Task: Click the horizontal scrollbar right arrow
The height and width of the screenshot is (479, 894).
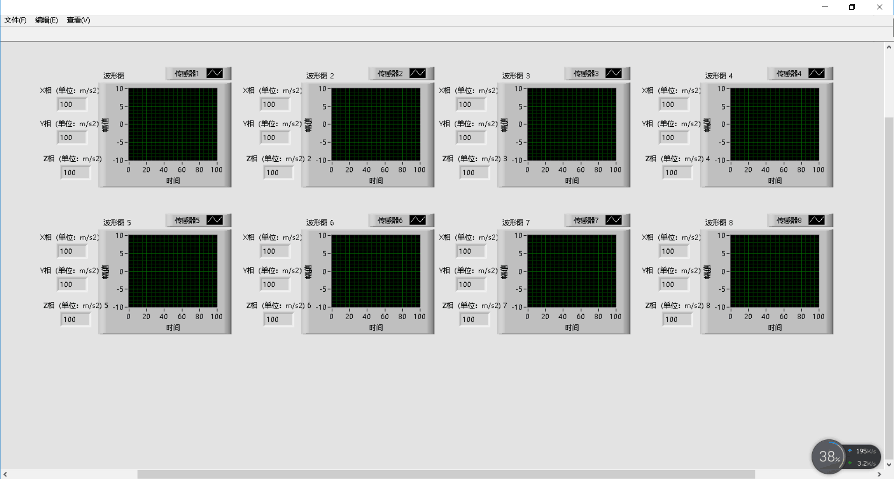Action: [x=879, y=474]
